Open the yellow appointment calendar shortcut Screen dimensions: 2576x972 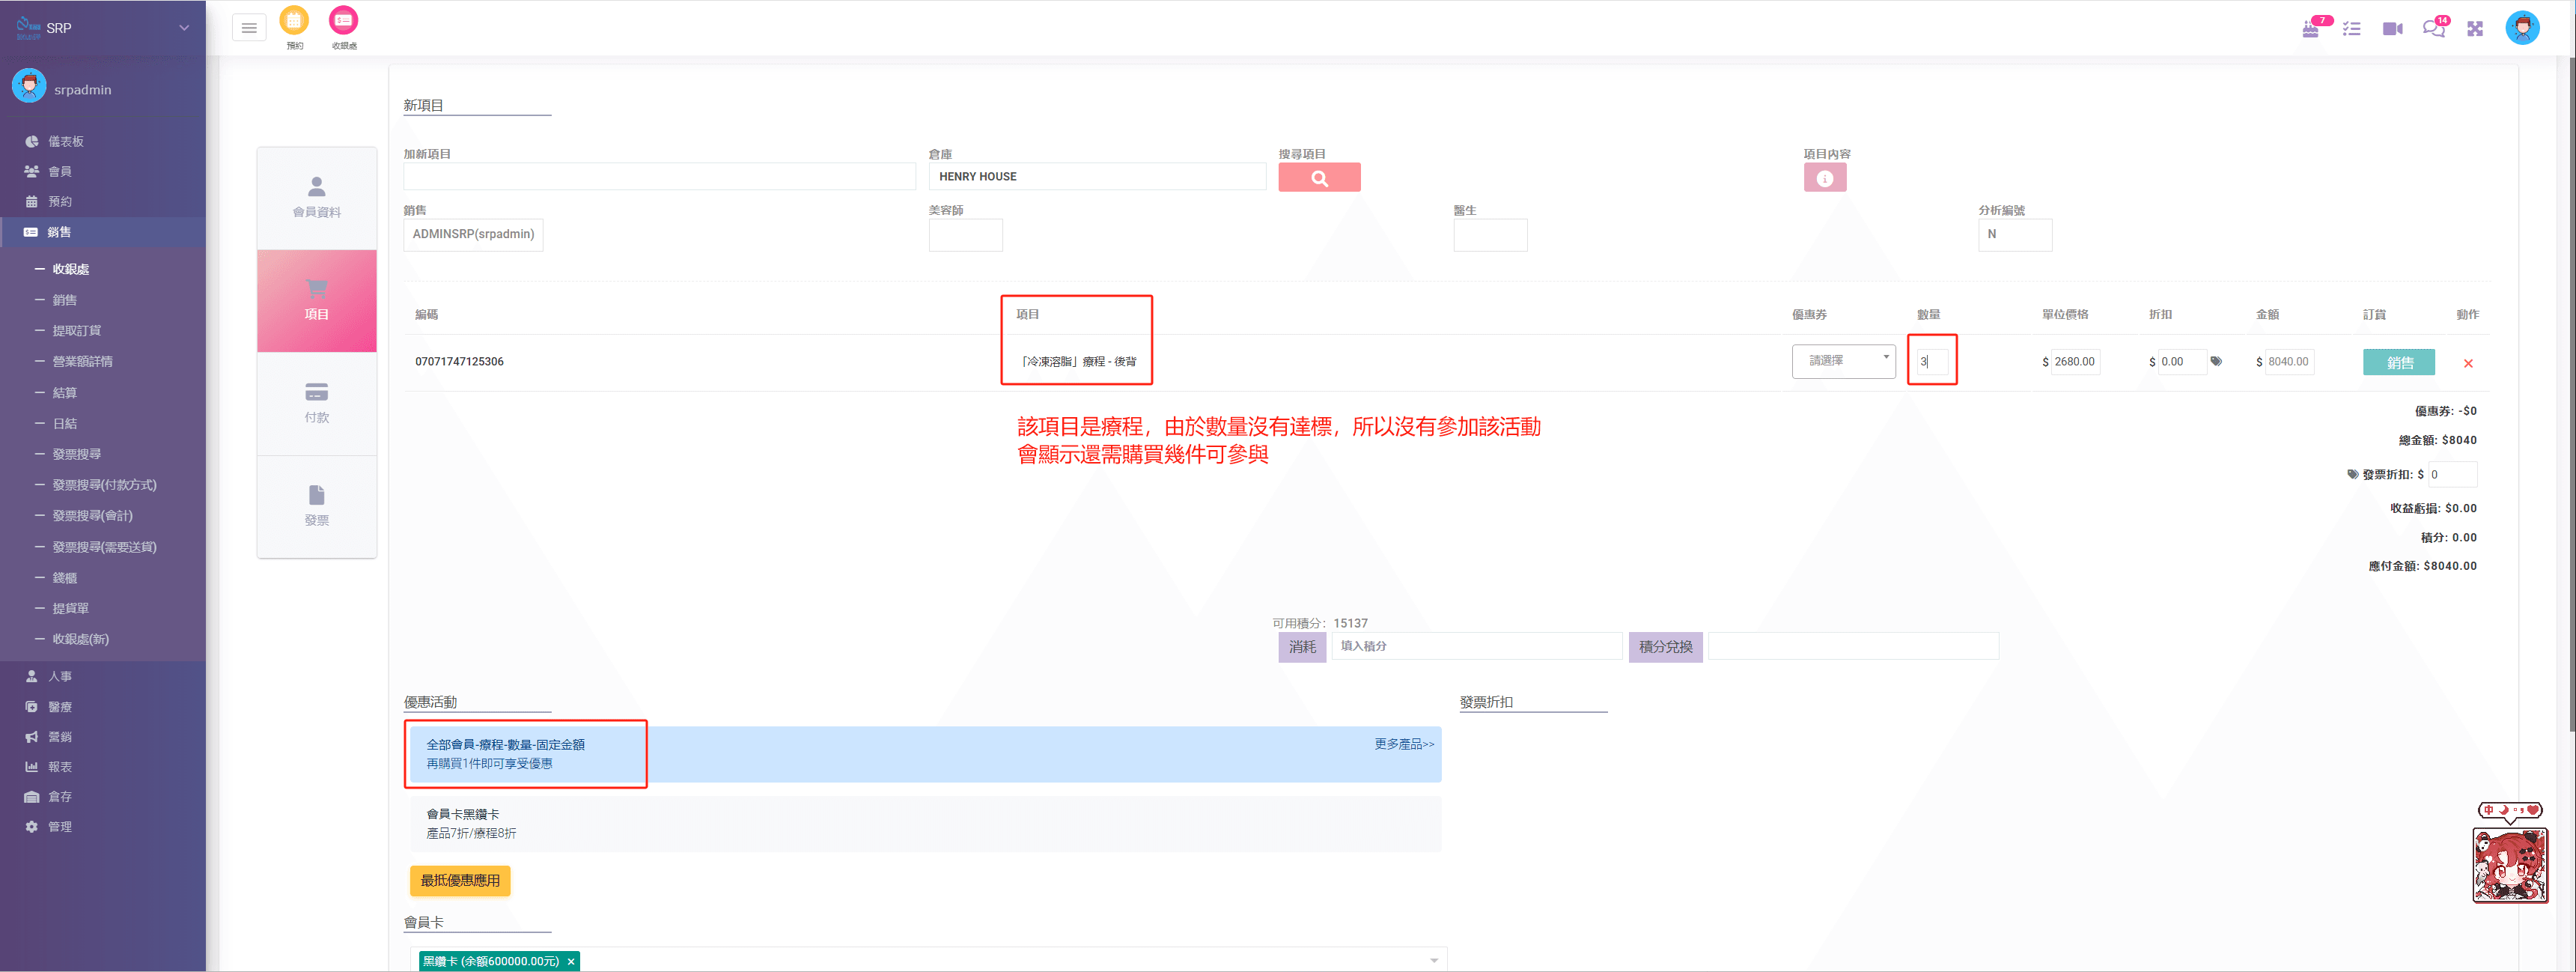(x=294, y=21)
